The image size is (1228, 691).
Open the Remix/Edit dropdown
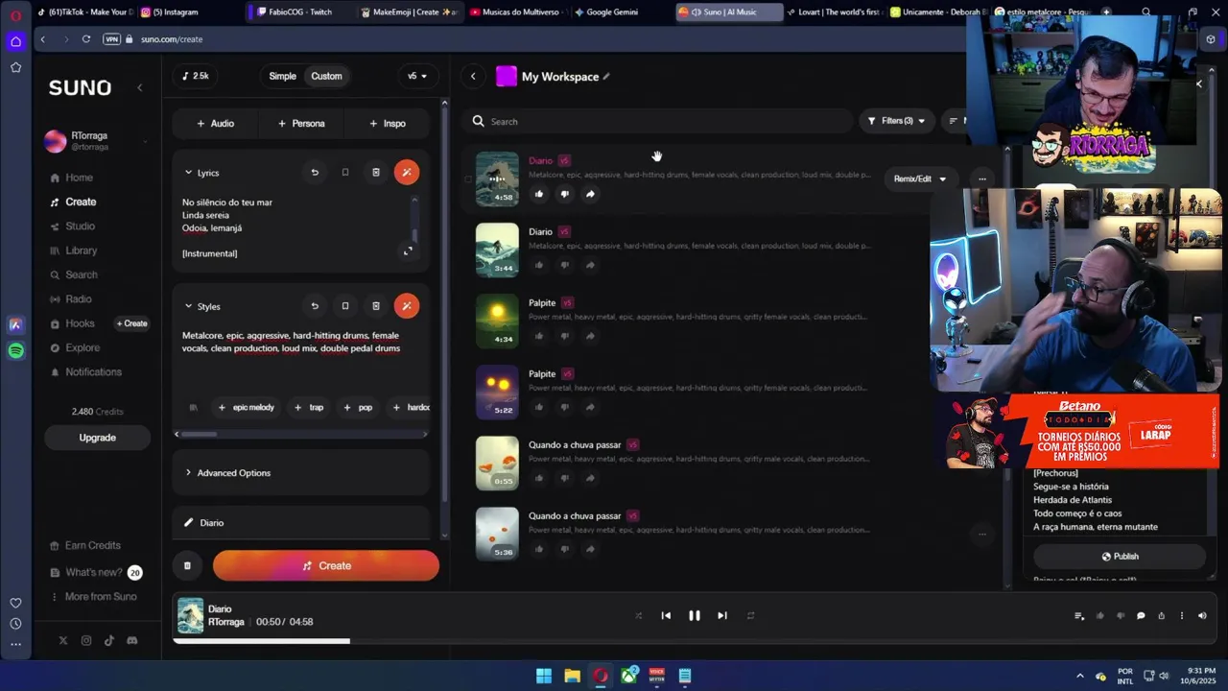[x=920, y=179]
